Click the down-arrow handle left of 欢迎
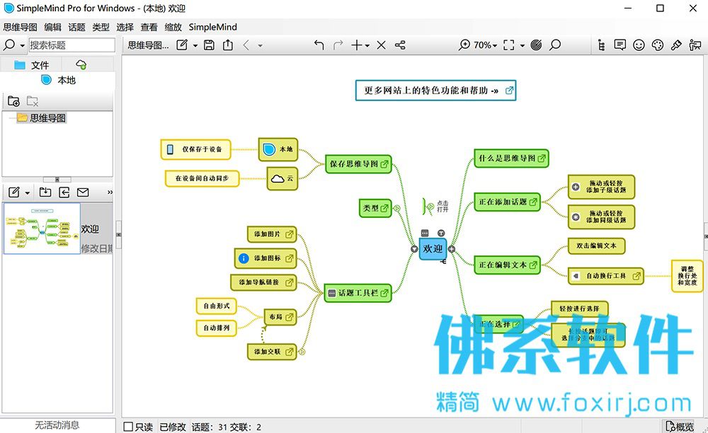The image size is (708, 433). 414,249
